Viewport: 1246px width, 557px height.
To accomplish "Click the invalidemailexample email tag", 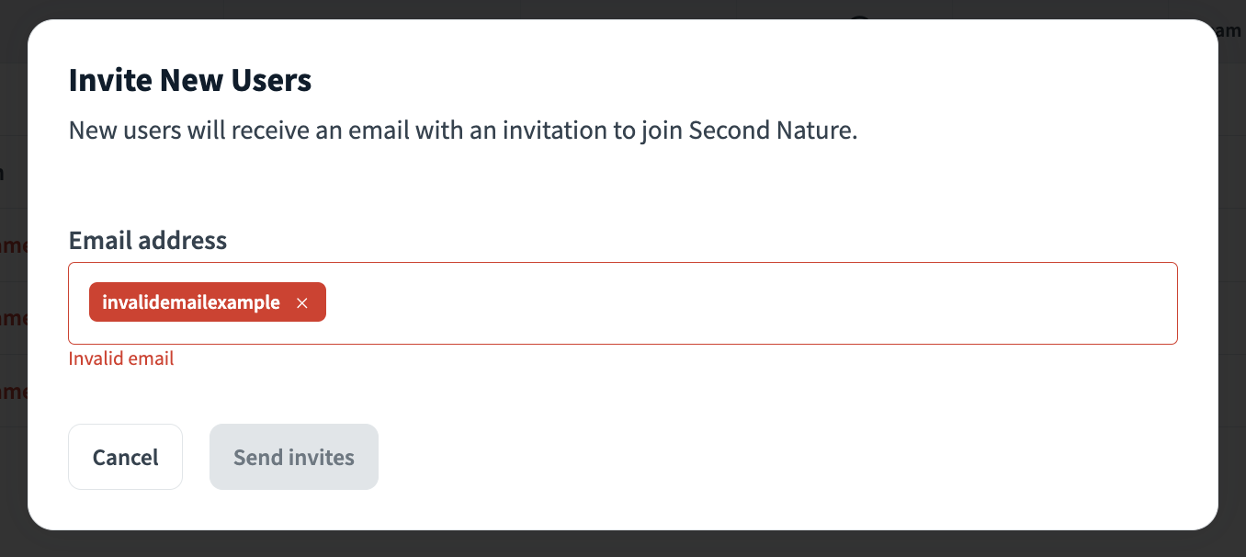I will 191,302.
